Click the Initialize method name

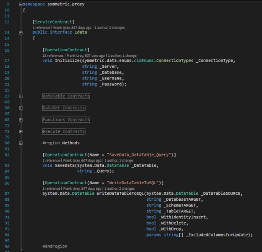pyautogui.click(x=67, y=61)
